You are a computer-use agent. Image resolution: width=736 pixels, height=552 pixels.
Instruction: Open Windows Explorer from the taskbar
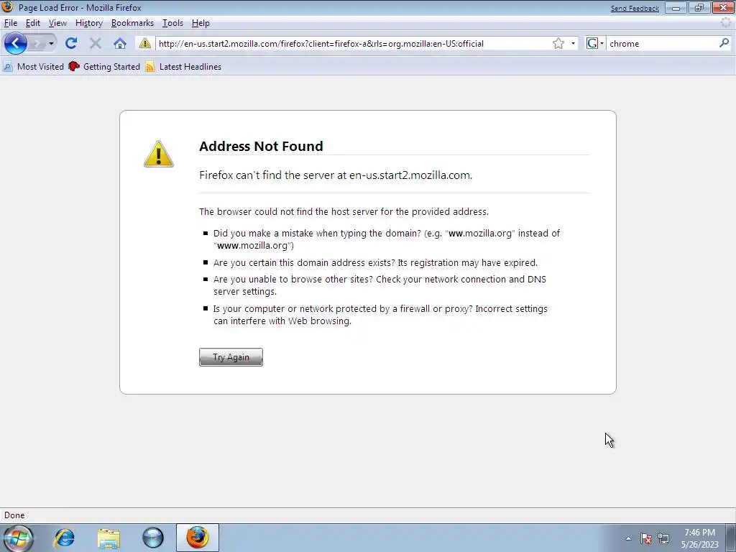pyautogui.click(x=109, y=538)
